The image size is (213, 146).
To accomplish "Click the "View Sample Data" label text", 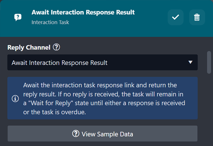I will 107,134.
